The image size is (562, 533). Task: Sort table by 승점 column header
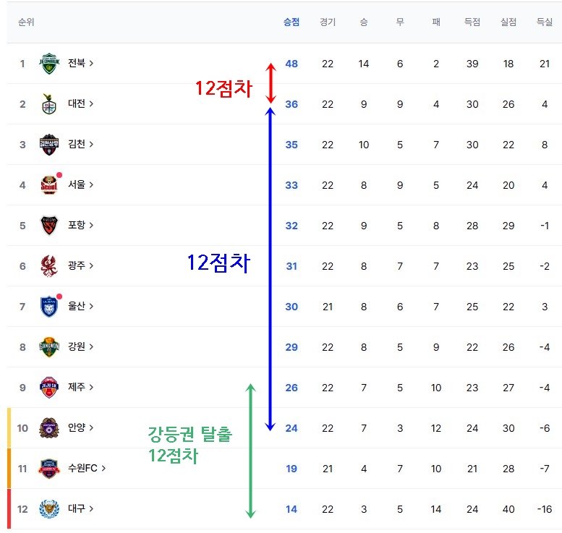[x=291, y=22]
